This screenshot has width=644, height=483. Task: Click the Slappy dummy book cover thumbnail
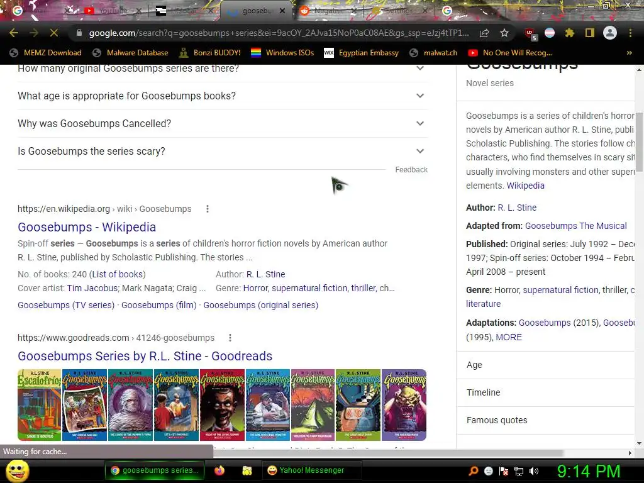(222, 405)
